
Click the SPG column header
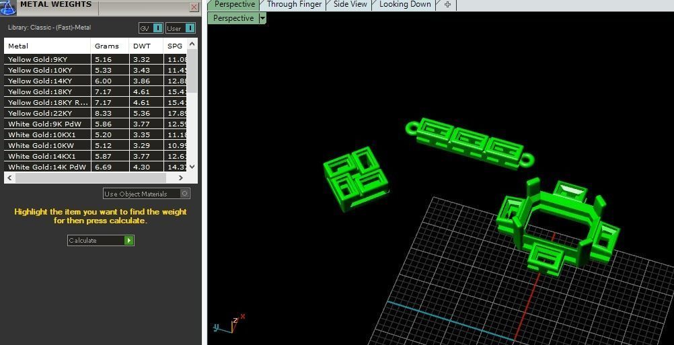click(175, 46)
